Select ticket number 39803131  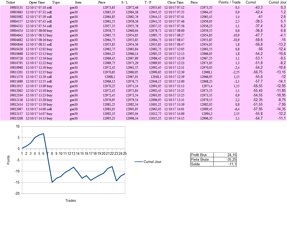coord(16,8)
